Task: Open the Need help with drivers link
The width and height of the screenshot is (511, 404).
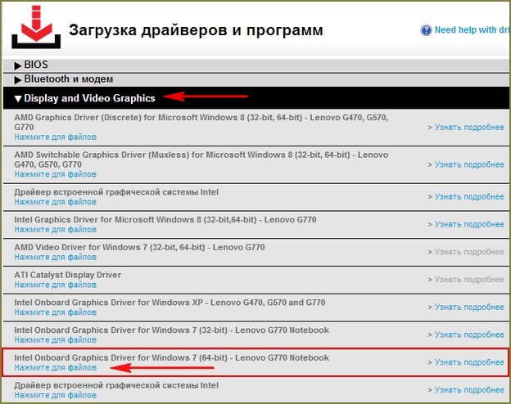Action: coord(472,30)
